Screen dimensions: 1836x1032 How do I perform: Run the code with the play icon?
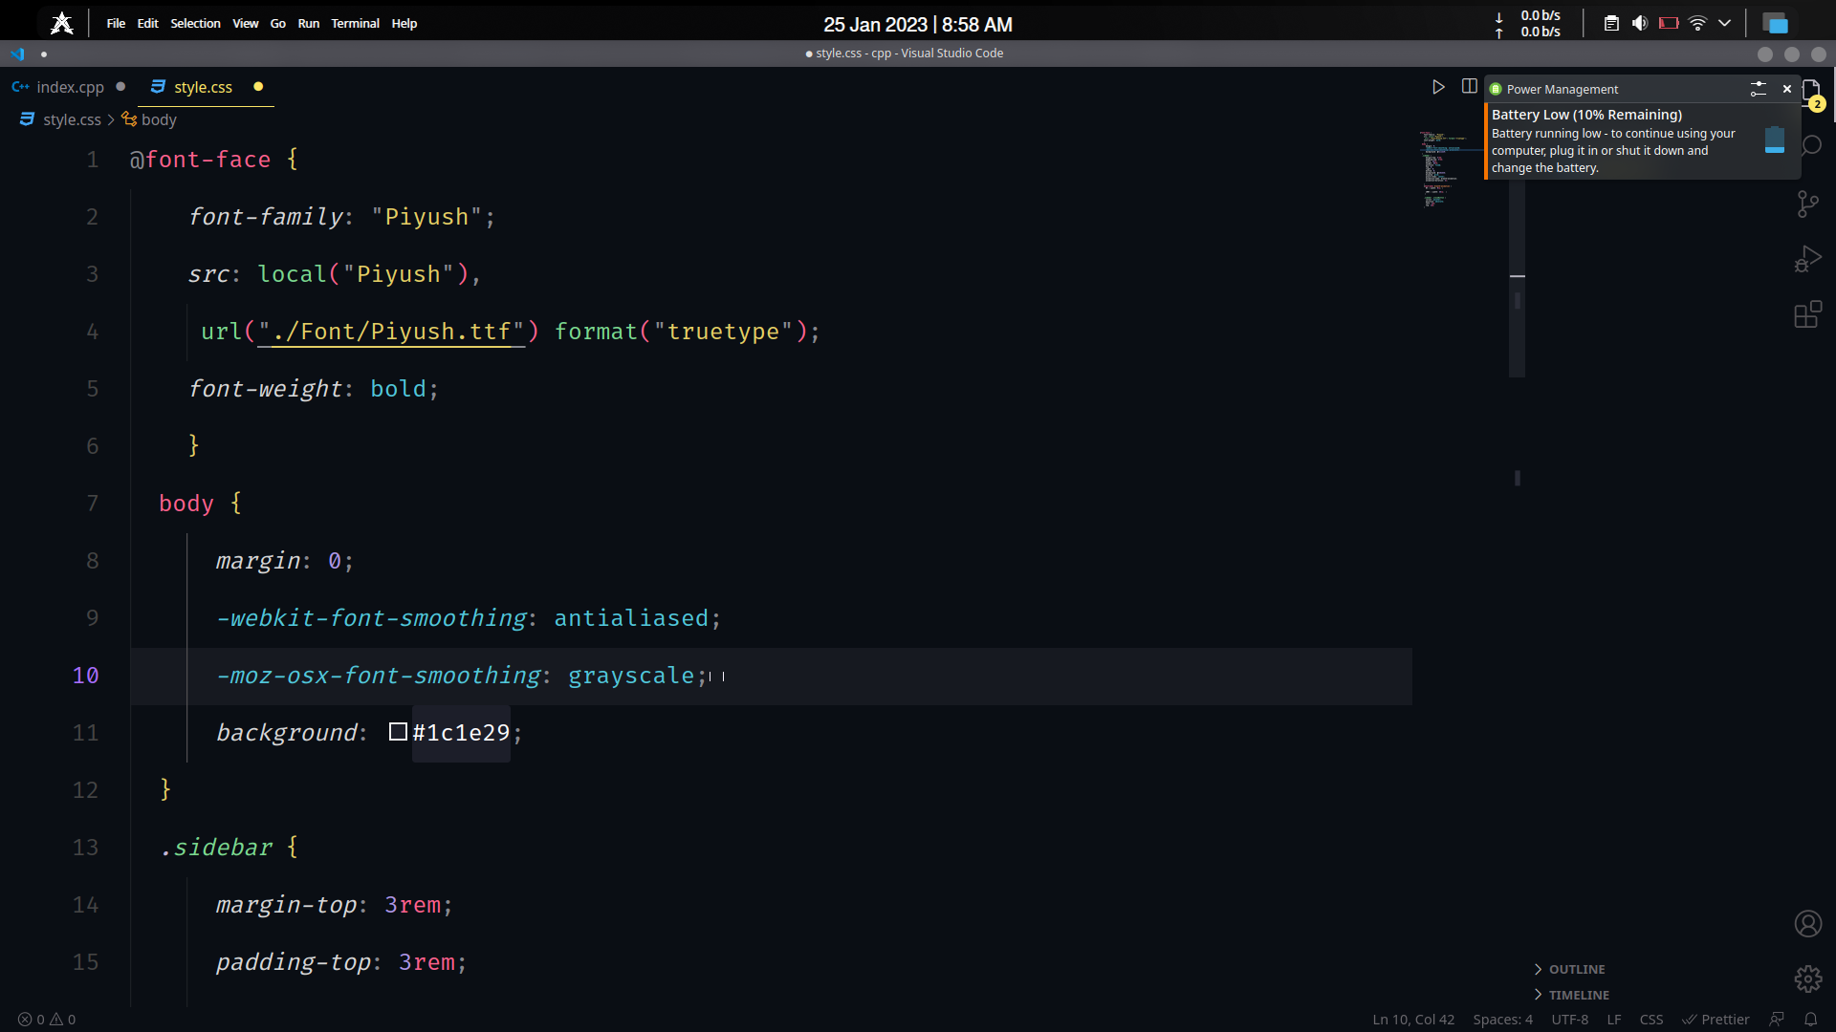pyautogui.click(x=1438, y=87)
